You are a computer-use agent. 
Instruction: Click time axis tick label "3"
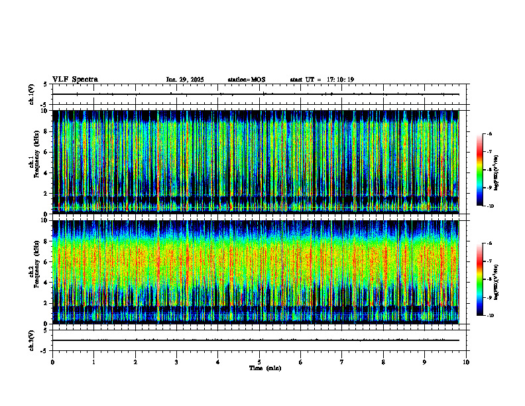click(176, 362)
